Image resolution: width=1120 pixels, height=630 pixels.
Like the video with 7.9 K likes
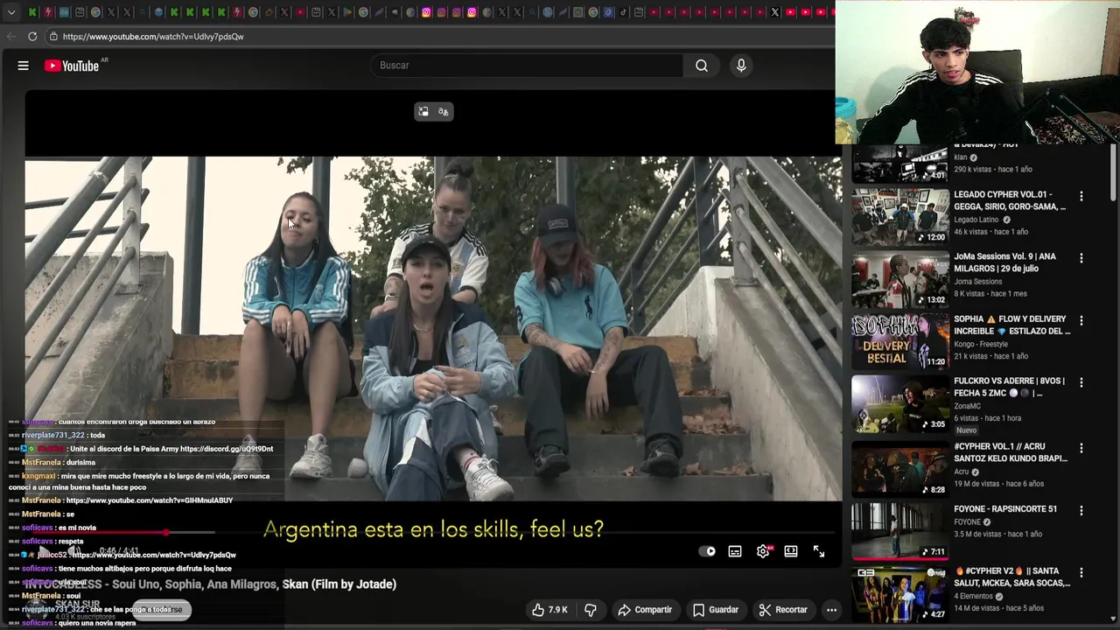[x=549, y=610]
